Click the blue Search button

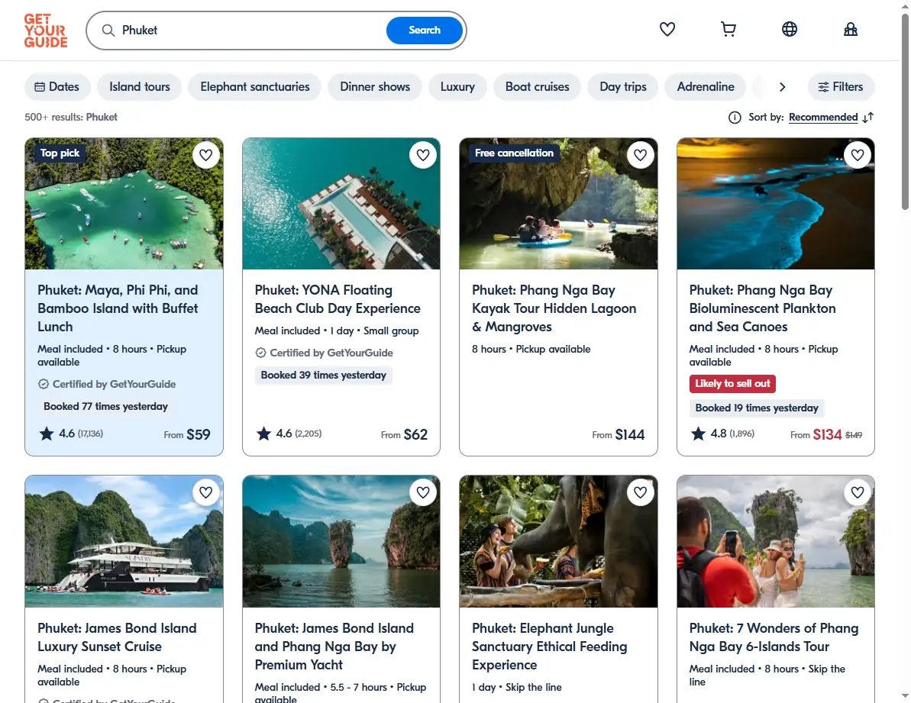click(424, 31)
